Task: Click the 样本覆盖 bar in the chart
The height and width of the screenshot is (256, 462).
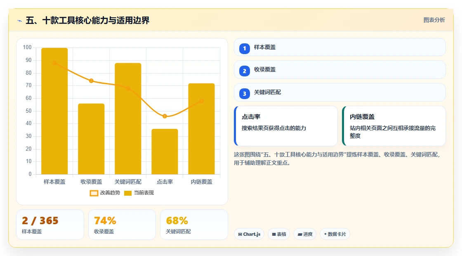Action: (54, 111)
